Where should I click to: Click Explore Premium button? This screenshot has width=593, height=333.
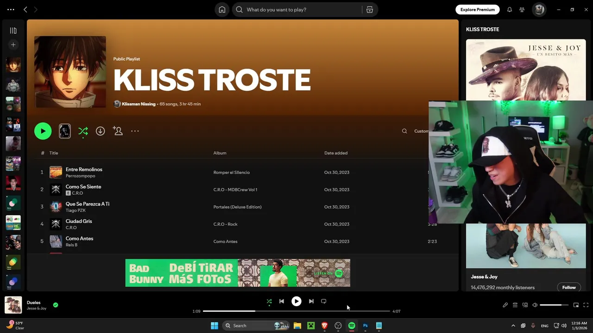477,10
